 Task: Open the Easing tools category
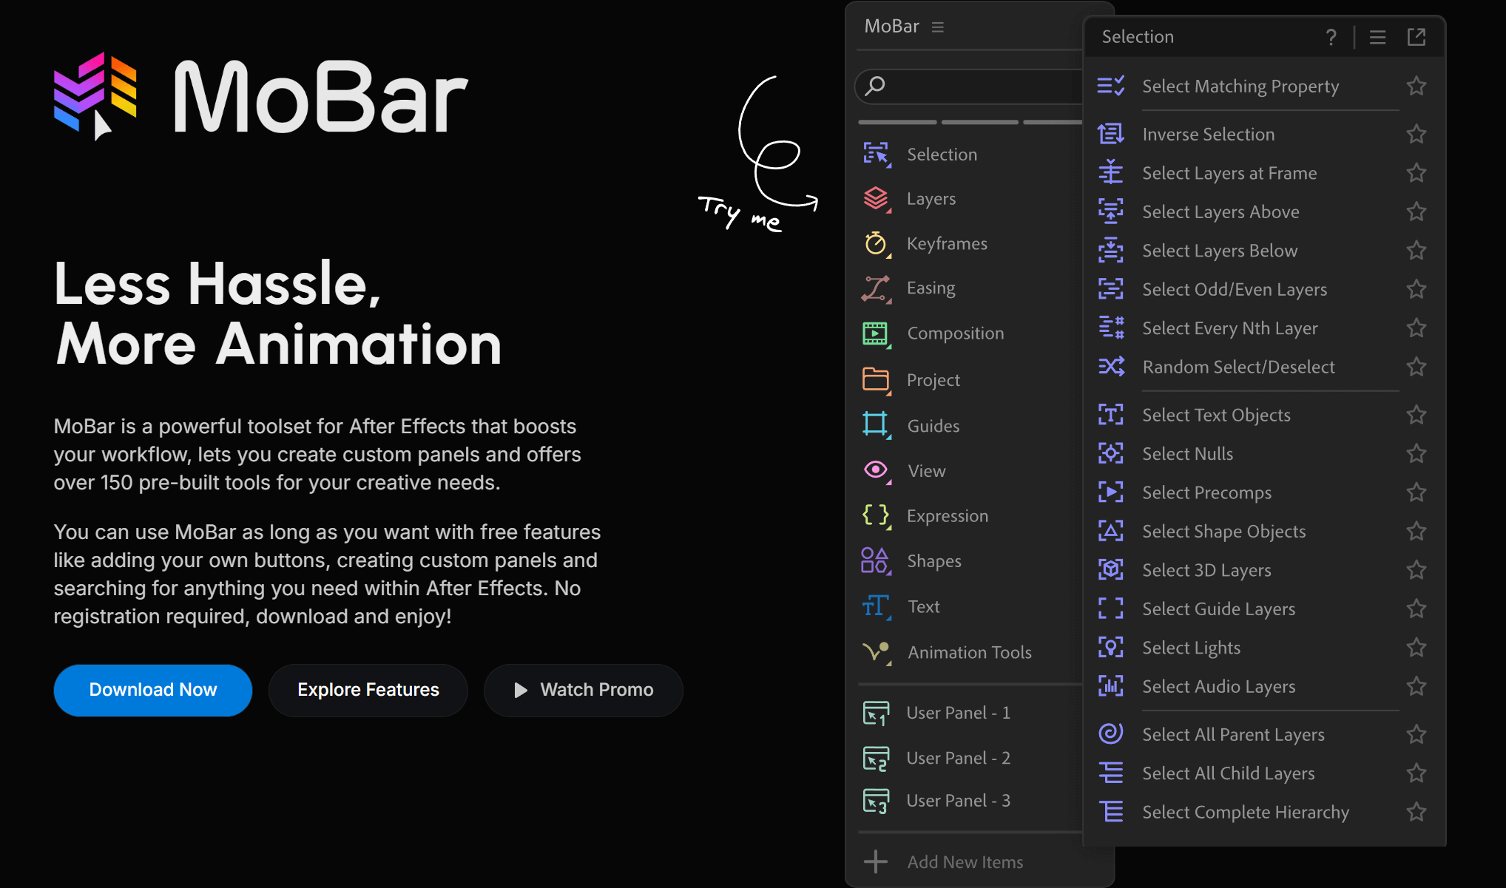coord(931,288)
